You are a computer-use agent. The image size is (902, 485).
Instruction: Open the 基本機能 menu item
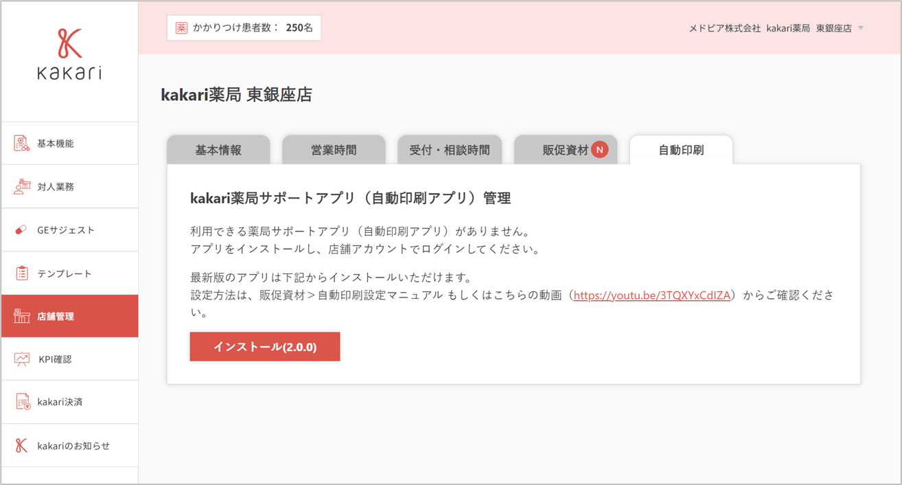coord(69,144)
